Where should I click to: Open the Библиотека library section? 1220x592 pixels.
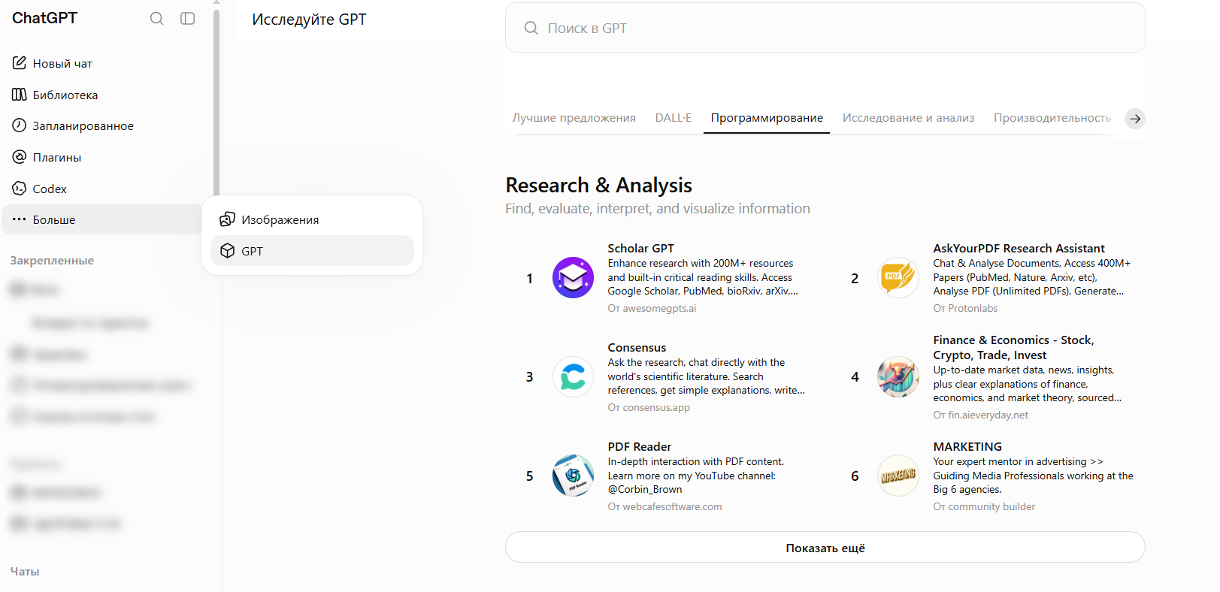point(103,95)
